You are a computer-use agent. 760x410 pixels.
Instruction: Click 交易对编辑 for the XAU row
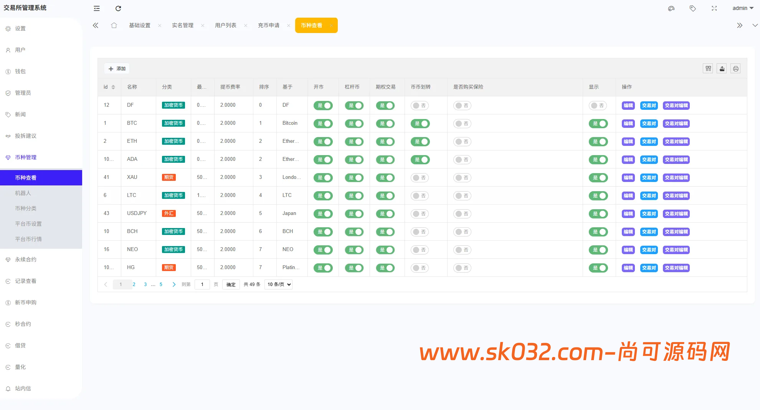pyautogui.click(x=676, y=178)
